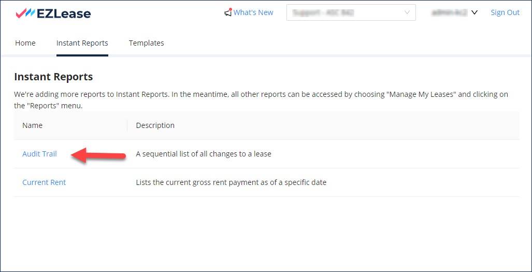Open the Audit Trail report
532x272 pixels.
click(39, 154)
